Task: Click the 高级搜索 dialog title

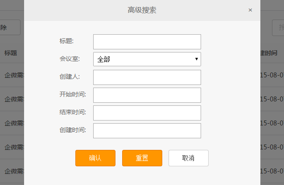Action: 142,10
